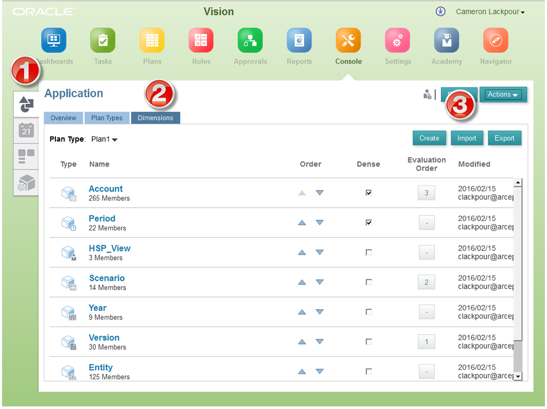Click the Scenario dimension type icon

(x=69, y=283)
